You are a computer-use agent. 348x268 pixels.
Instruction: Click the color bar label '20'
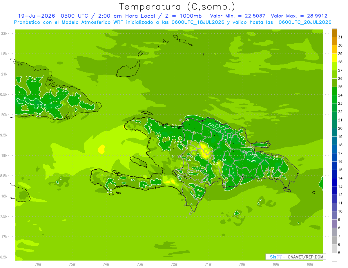click(340, 128)
